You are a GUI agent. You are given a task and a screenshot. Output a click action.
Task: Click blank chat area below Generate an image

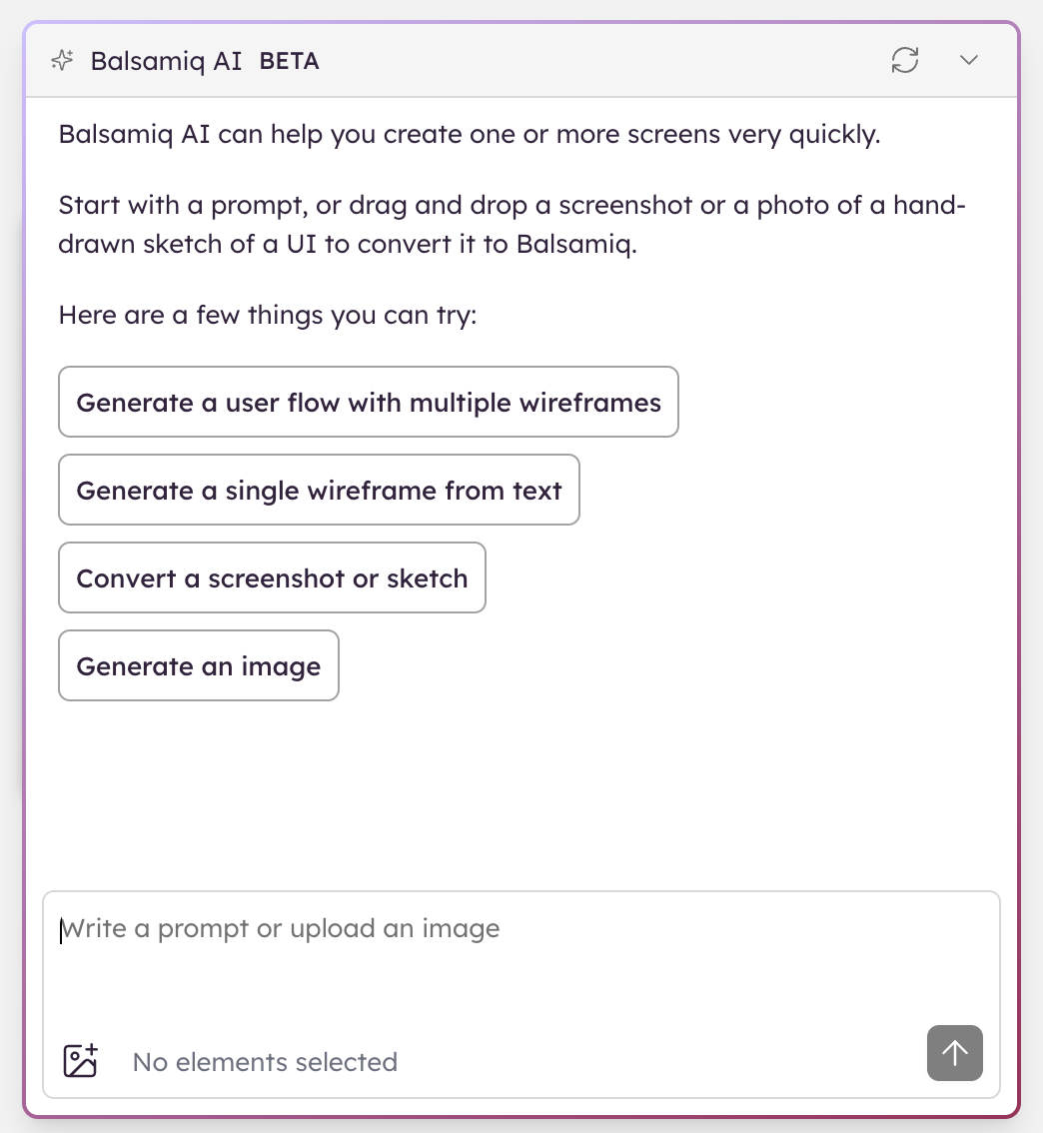[520, 789]
